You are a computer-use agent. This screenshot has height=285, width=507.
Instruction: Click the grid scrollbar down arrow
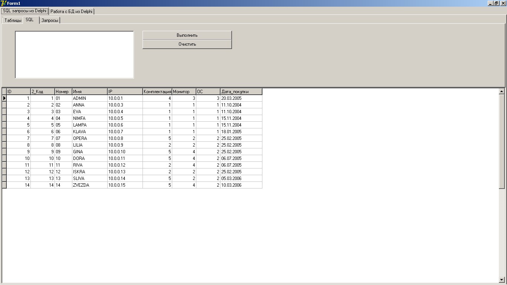point(502,279)
